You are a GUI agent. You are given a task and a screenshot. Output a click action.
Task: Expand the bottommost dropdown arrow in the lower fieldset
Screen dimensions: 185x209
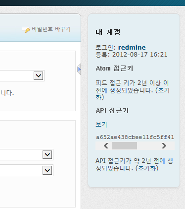pyautogui.click(x=47, y=170)
